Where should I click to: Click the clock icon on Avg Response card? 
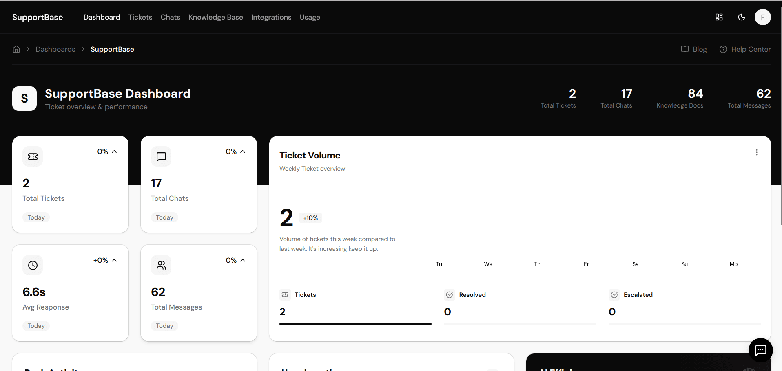[x=33, y=265]
